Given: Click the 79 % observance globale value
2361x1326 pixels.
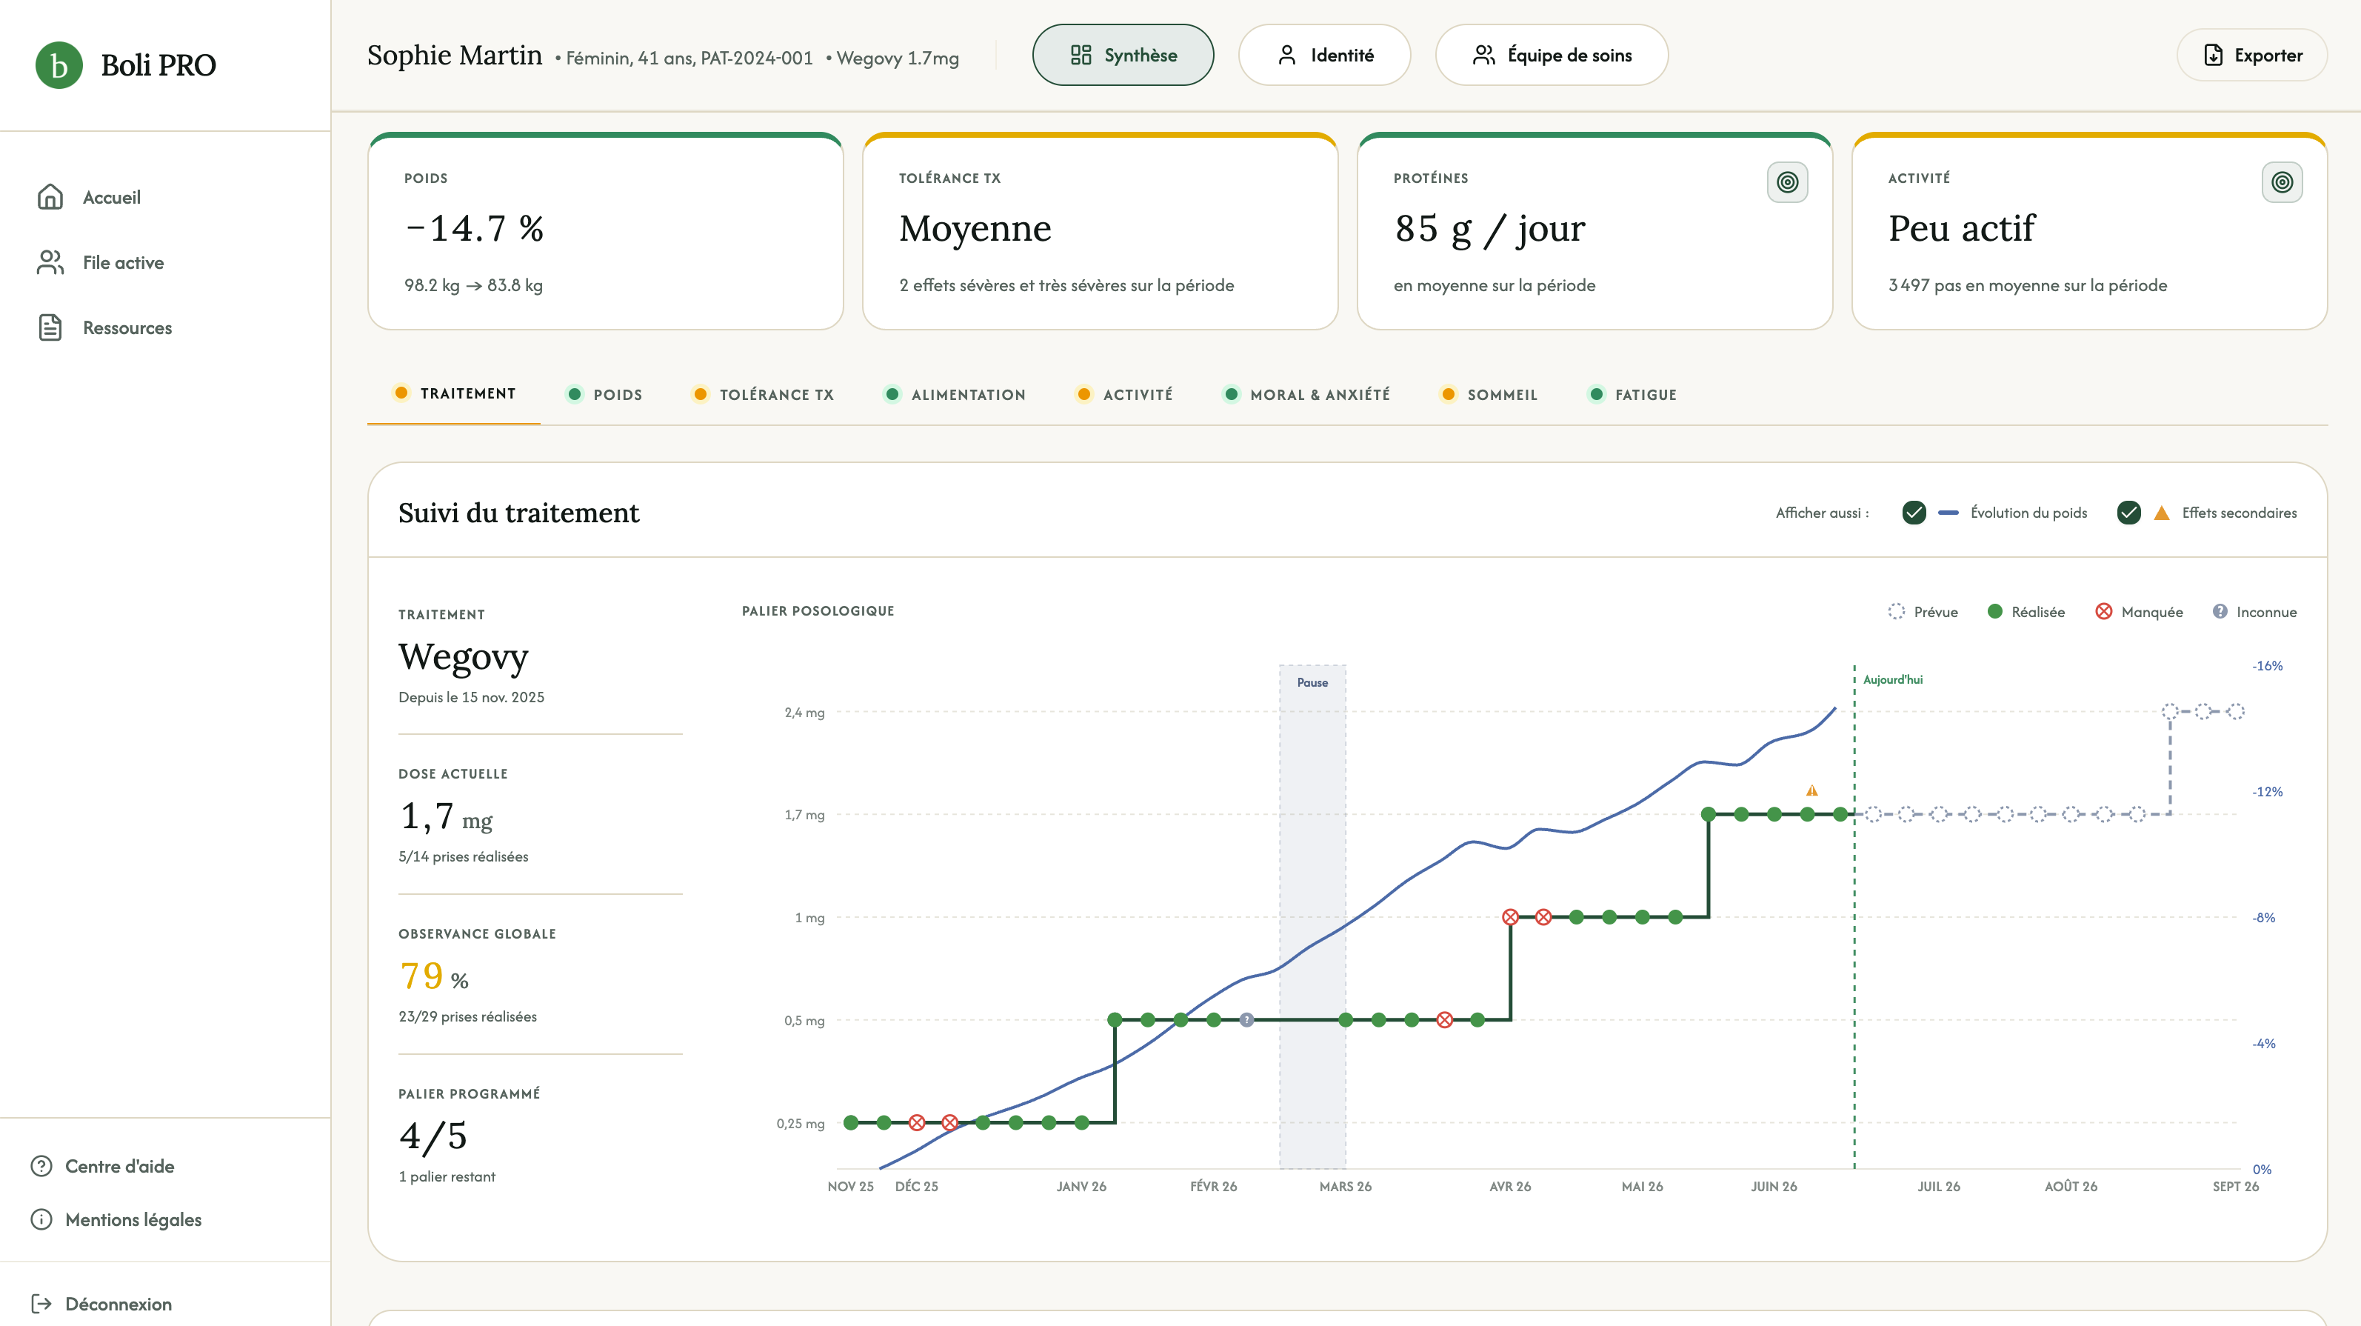Looking at the screenshot, I should 435,976.
